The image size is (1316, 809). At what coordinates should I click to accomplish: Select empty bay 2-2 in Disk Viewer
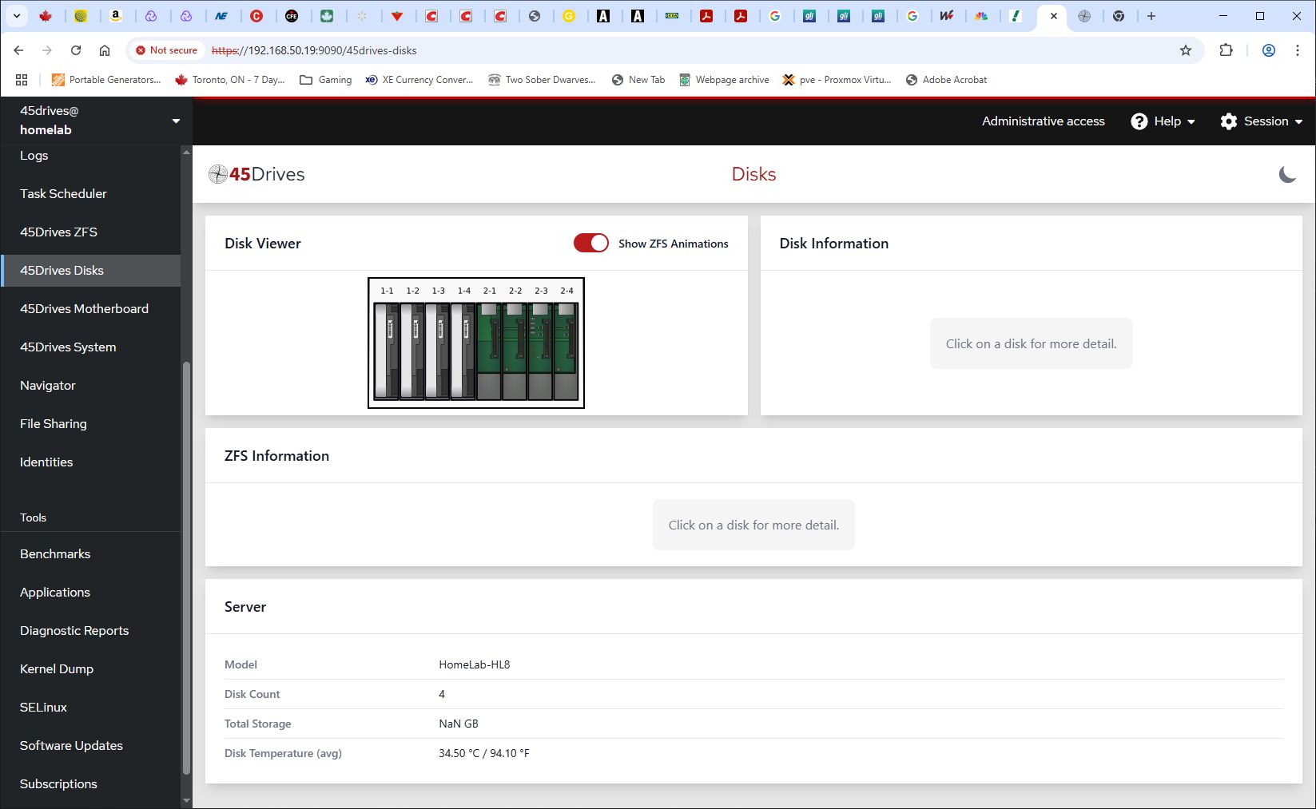point(515,350)
